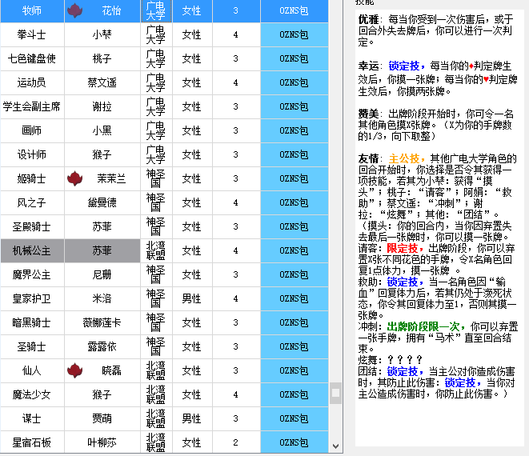Click the name cell 尼娜
The image size is (529, 456).
(x=102, y=274)
